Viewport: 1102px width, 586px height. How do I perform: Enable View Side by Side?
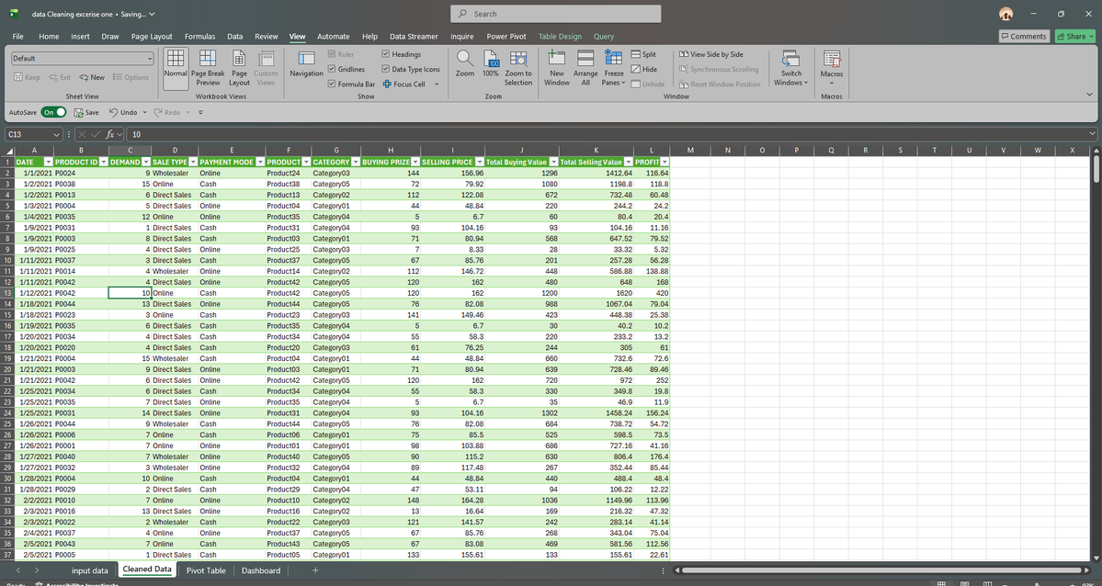(x=711, y=54)
